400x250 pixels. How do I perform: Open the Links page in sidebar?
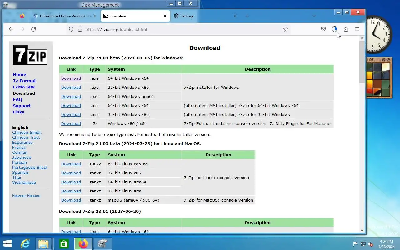(x=18, y=112)
